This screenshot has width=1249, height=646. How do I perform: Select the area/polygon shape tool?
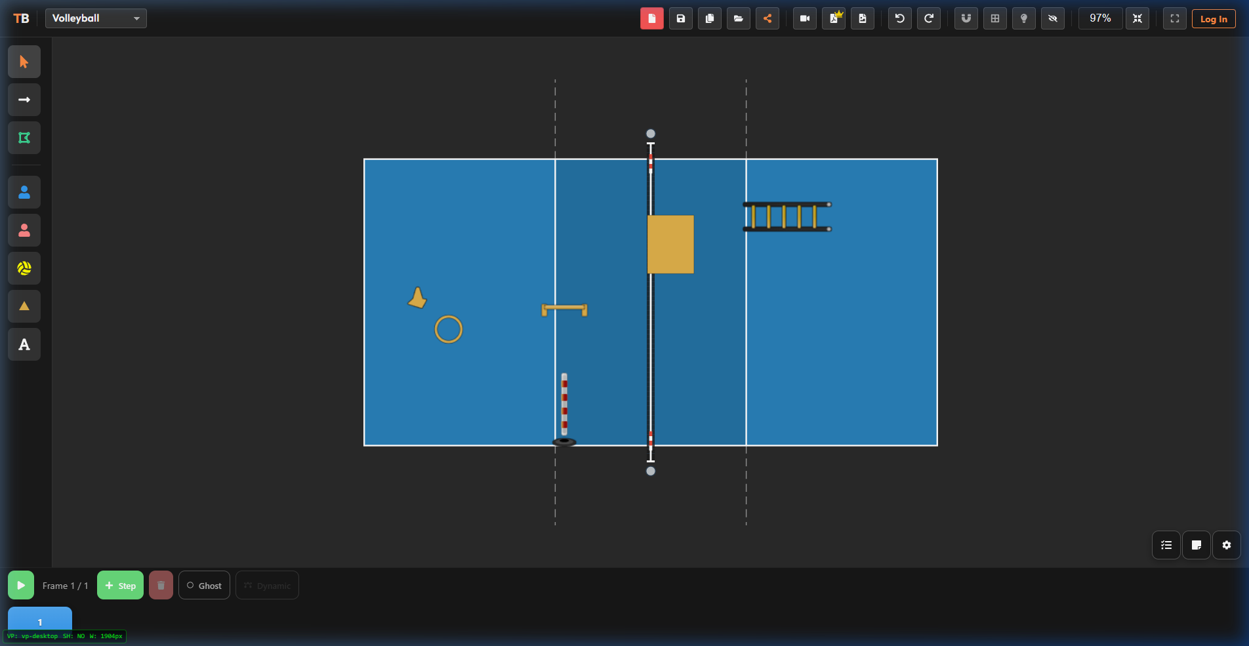point(24,138)
